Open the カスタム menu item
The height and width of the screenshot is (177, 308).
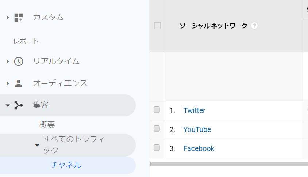coord(48,18)
